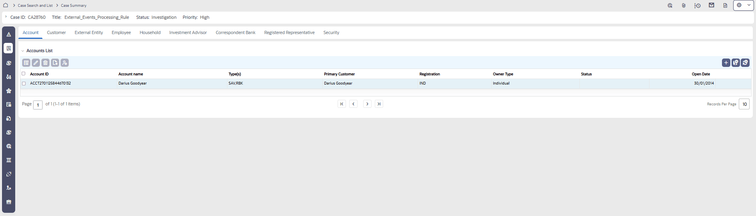Switch to the Customer tab
Screen dimensions: 756x216
point(56,32)
